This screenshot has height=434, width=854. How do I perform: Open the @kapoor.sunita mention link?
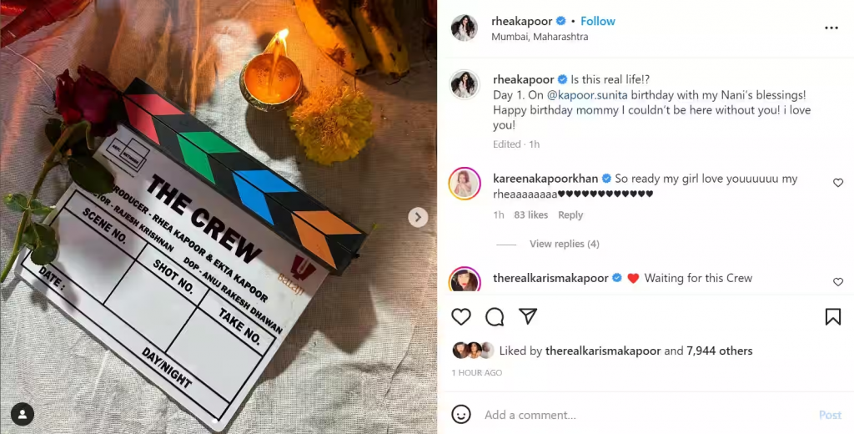[587, 95]
